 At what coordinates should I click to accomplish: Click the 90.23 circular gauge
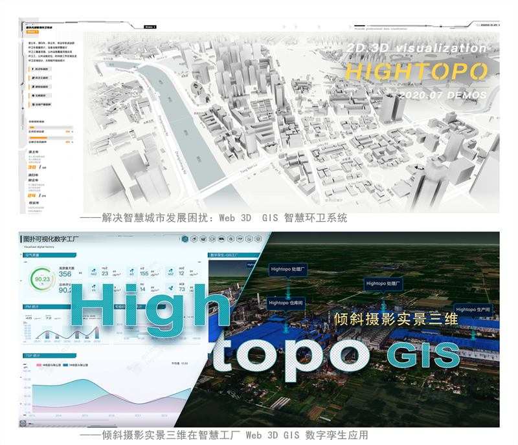tap(42, 279)
